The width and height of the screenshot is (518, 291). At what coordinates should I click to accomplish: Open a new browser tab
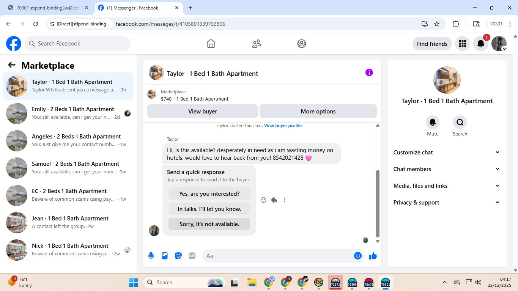[191, 8]
